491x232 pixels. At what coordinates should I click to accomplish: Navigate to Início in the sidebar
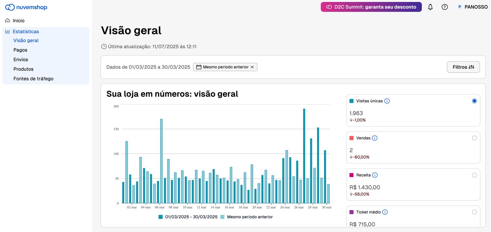pyautogui.click(x=18, y=21)
